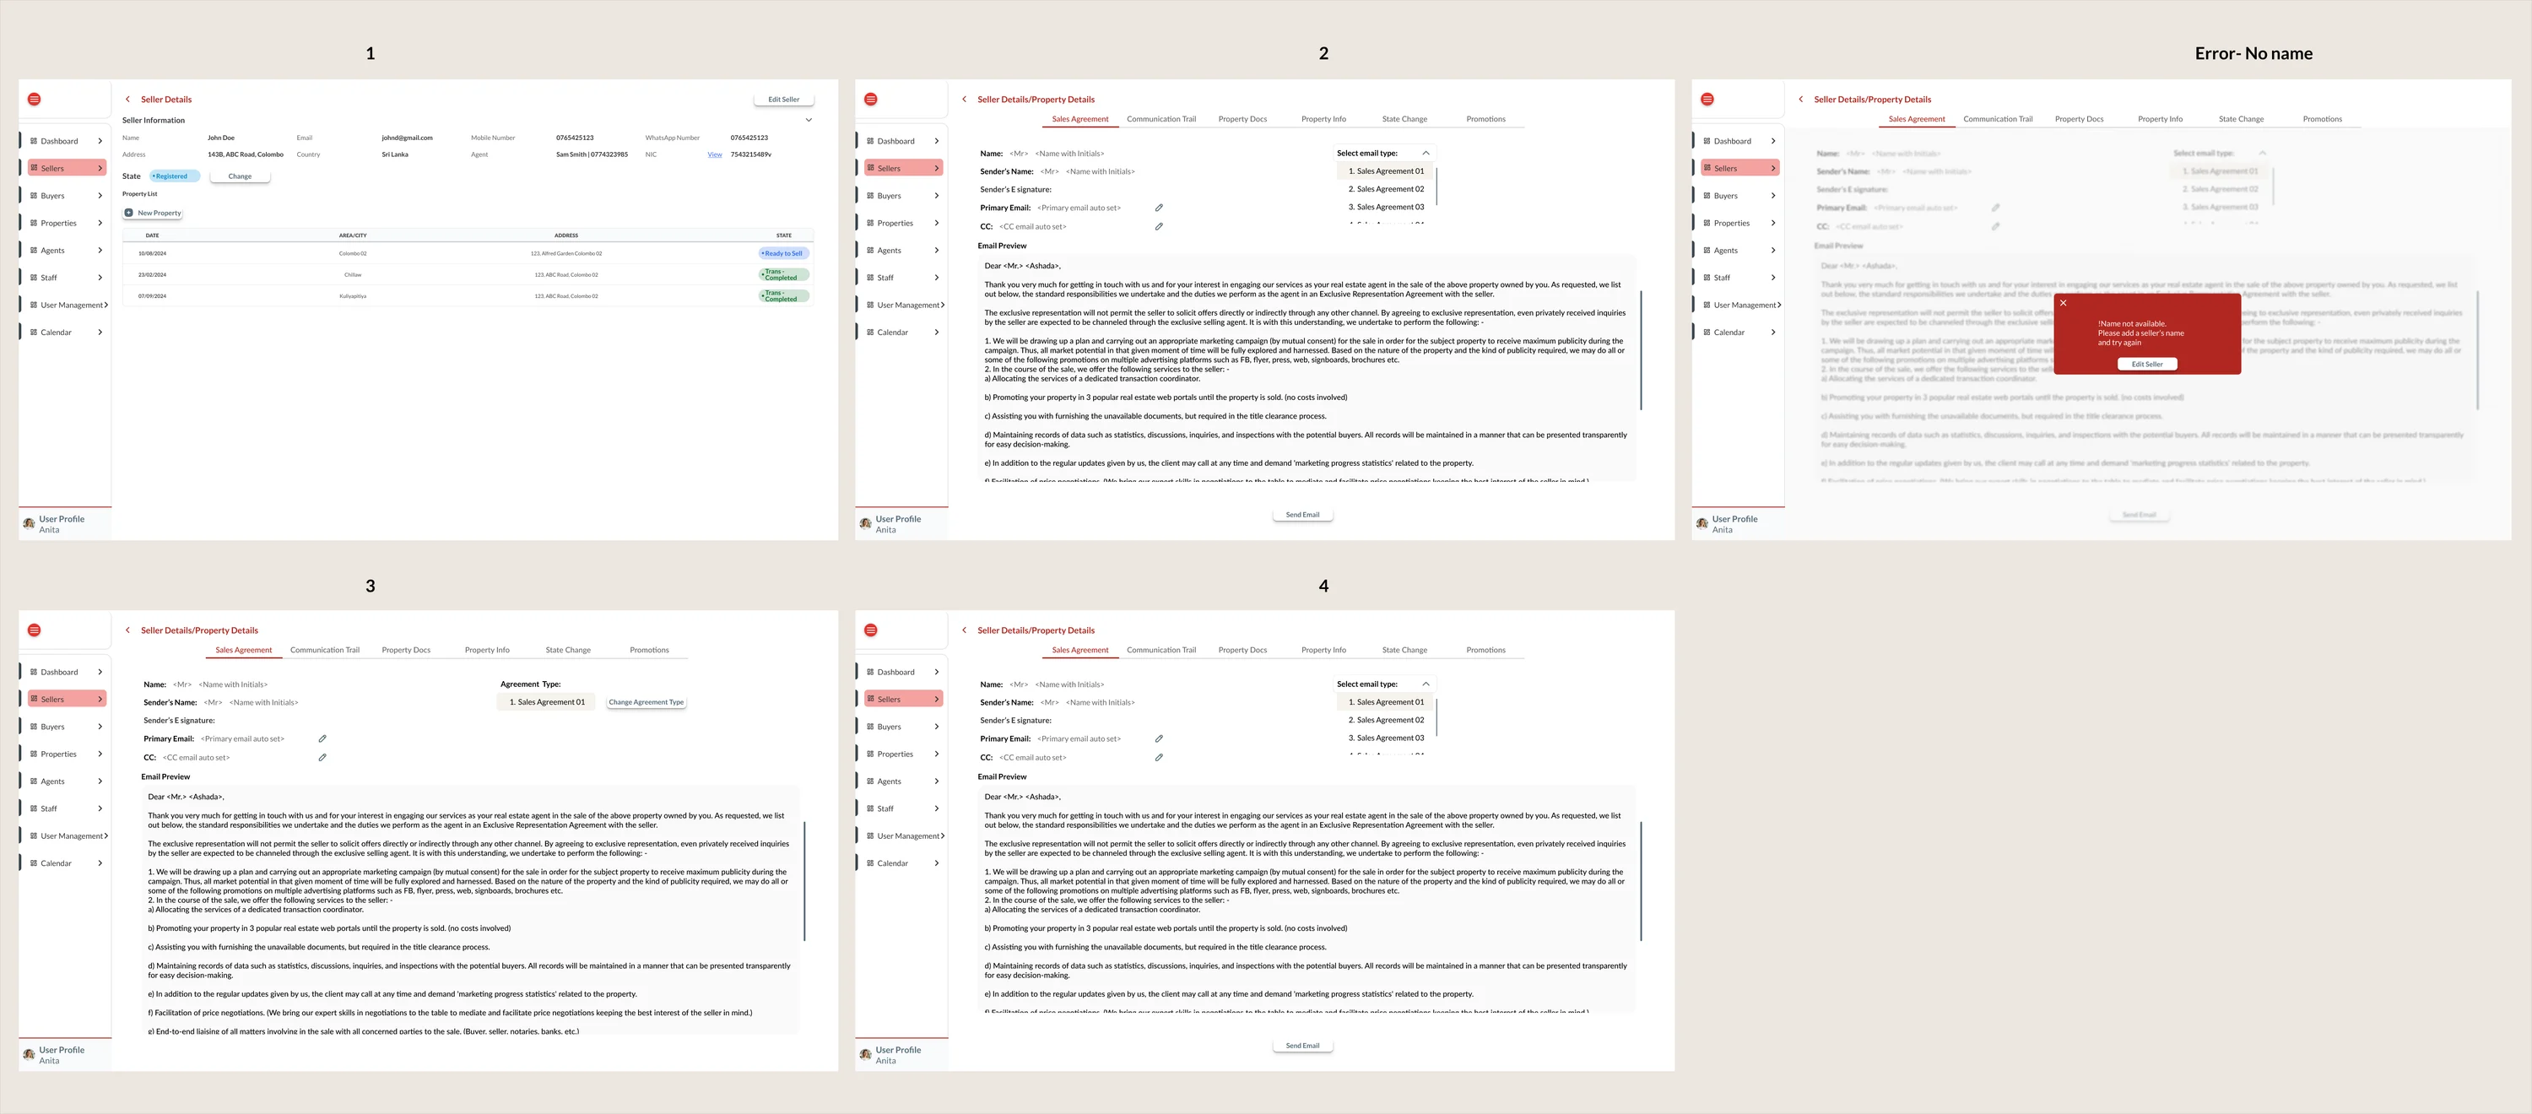Click the Change Agreement Type button in screen 3

[646, 702]
